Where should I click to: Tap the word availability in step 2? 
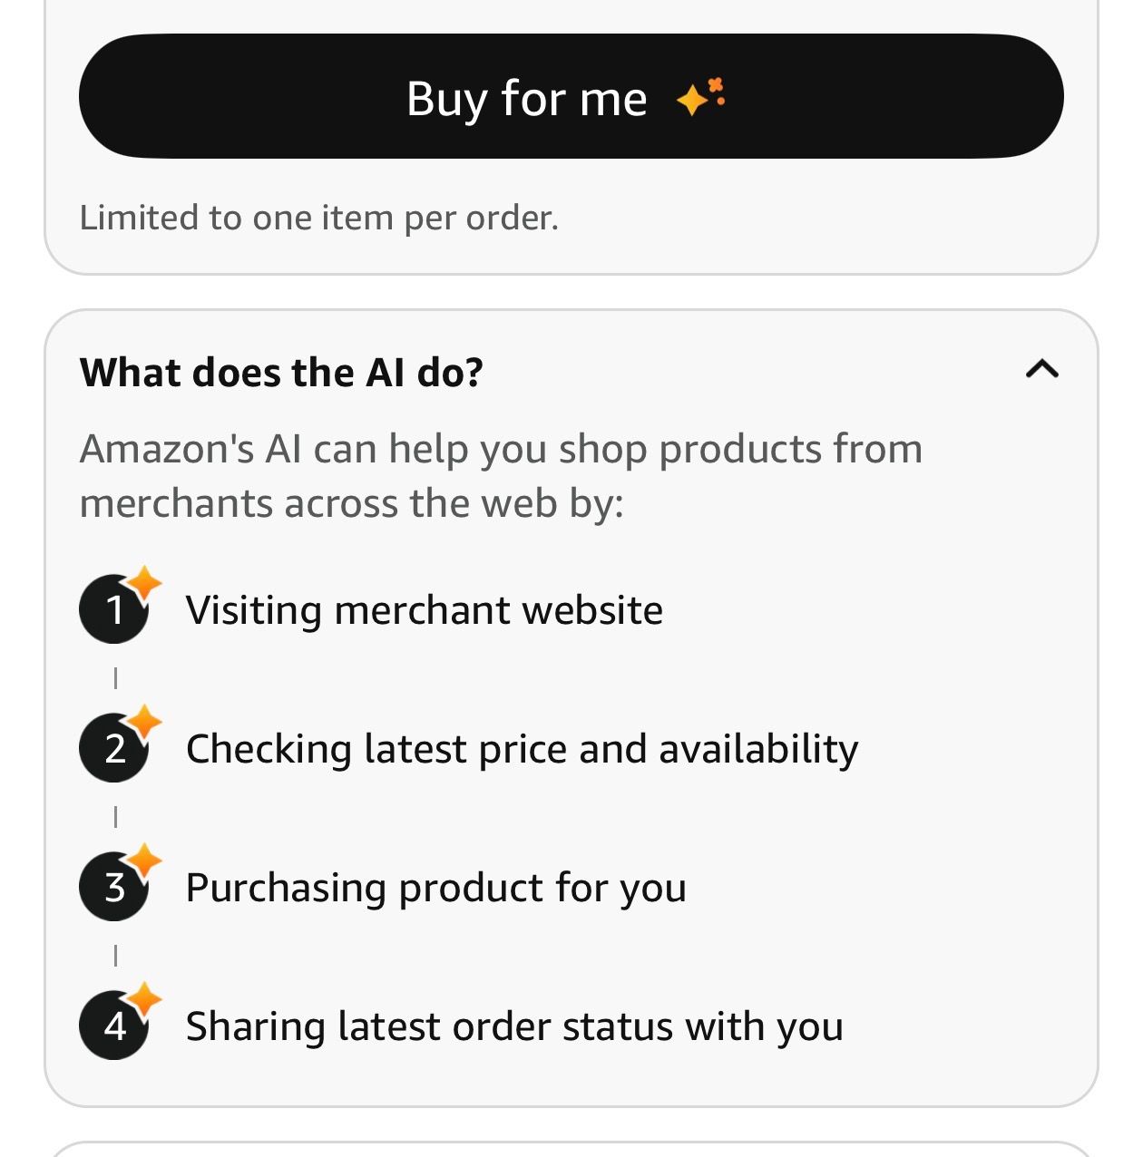758,749
